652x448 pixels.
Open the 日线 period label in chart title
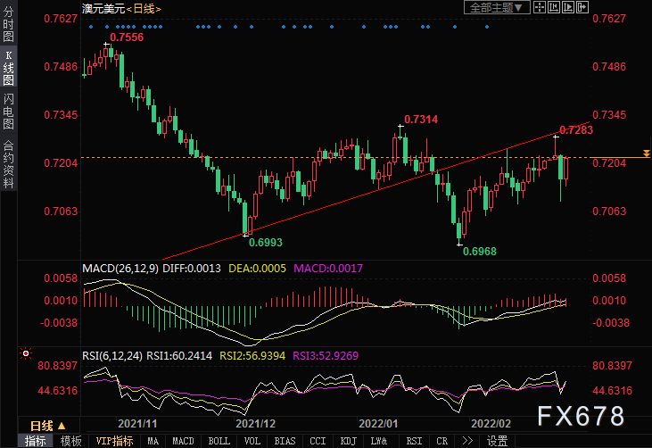pyautogui.click(x=144, y=9)
